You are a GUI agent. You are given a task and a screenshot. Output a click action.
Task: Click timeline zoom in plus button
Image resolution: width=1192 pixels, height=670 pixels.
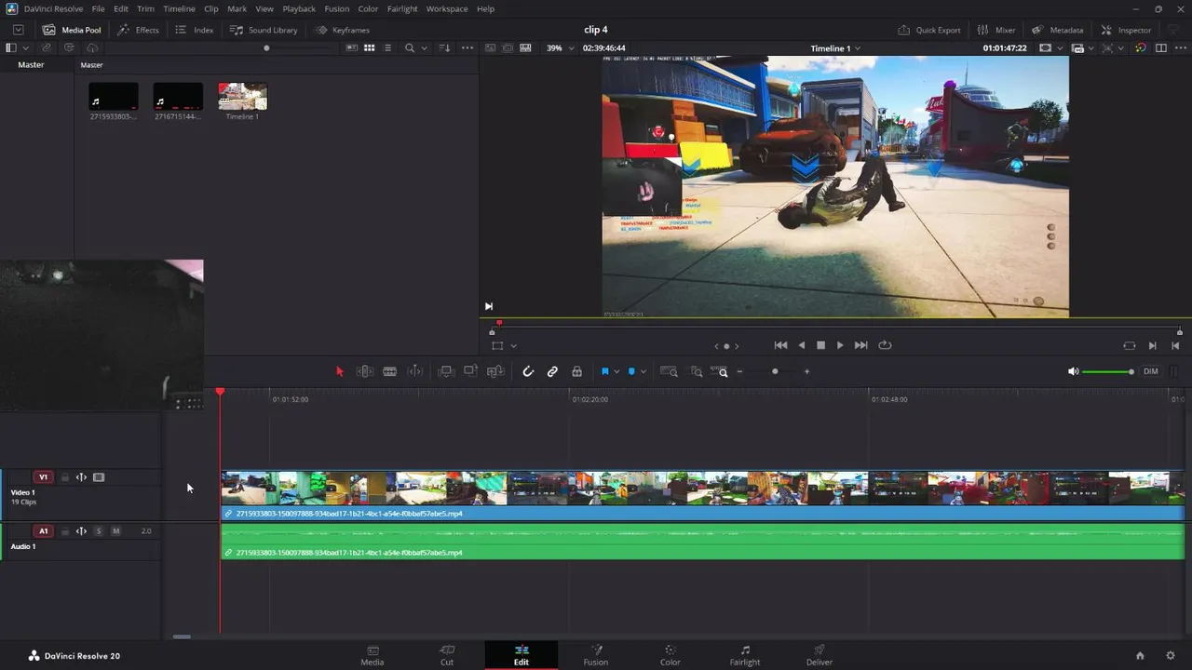(806, 371)
